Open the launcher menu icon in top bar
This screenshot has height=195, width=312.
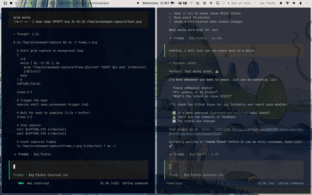click(5, 3)
